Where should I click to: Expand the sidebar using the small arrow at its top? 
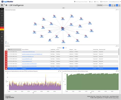(4, 4)
